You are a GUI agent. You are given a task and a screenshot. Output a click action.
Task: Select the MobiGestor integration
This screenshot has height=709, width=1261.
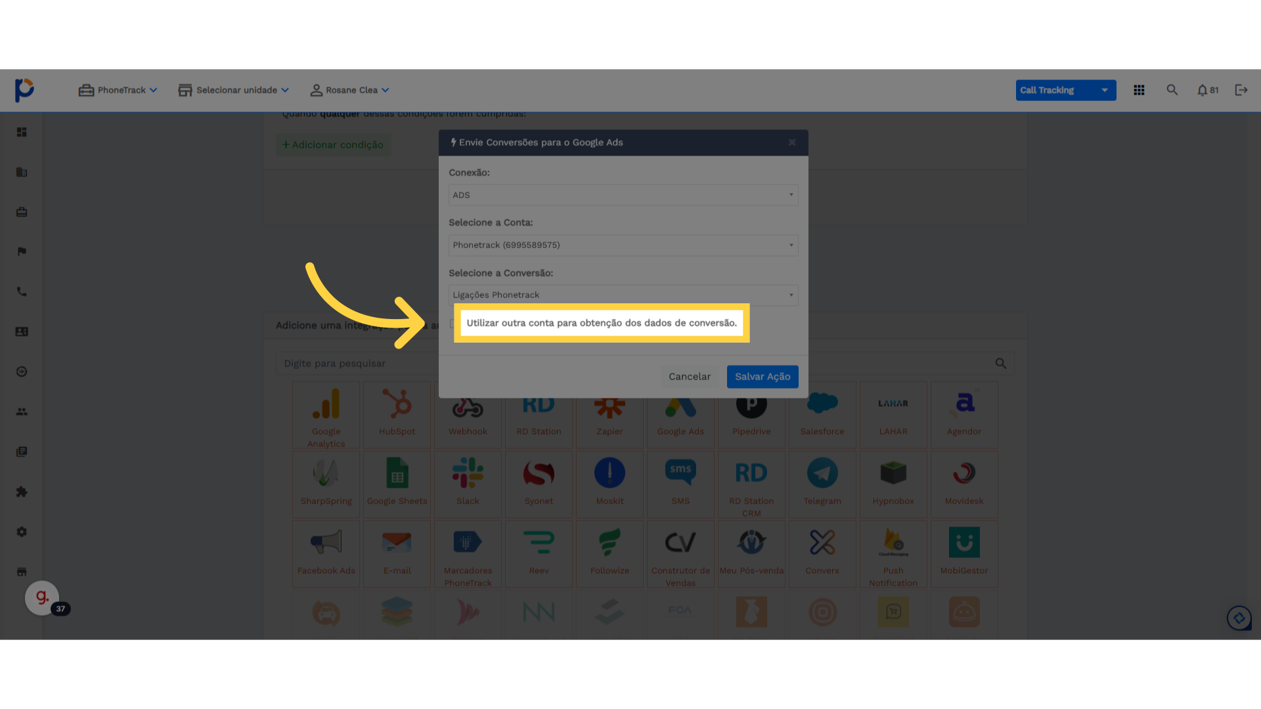[964, 554]
